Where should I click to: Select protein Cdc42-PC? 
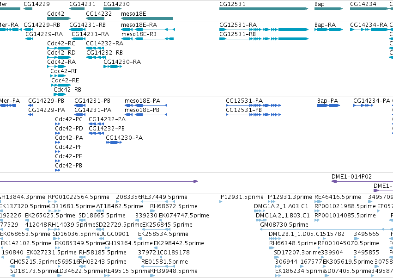(69, 119)
